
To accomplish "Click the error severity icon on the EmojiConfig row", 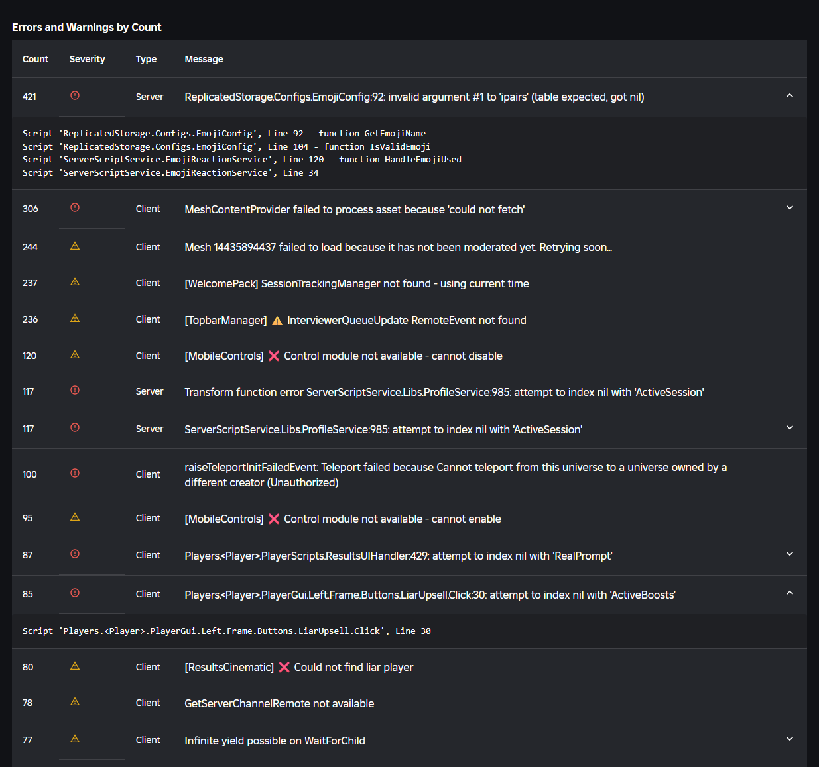I will [x=75, y=96].
